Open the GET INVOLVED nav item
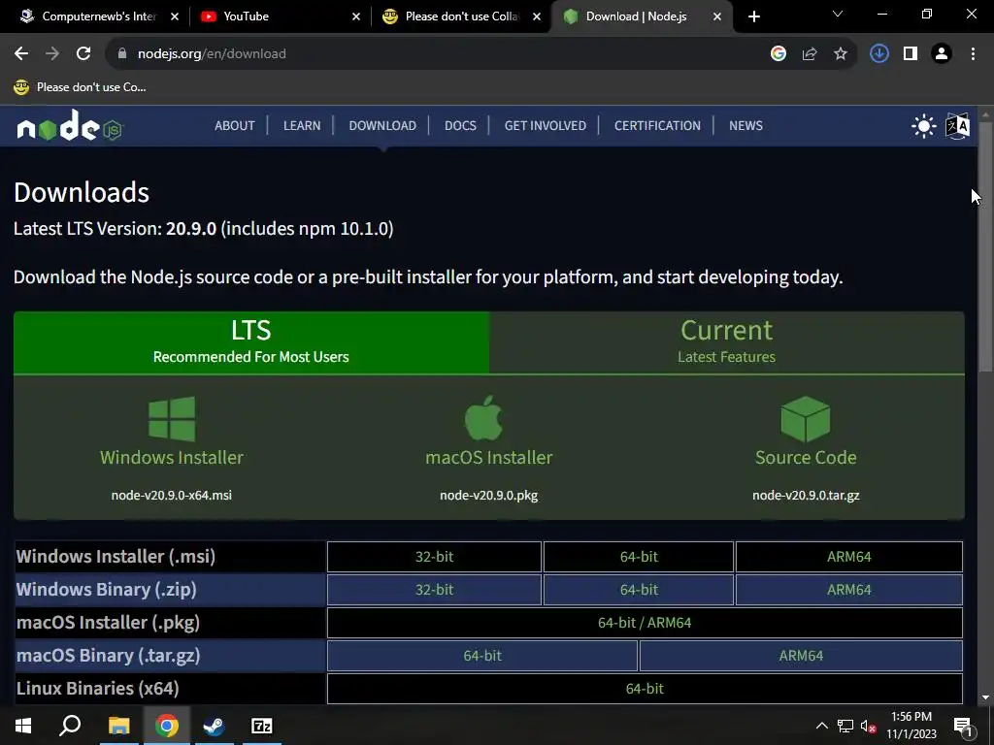 point(546,125)
